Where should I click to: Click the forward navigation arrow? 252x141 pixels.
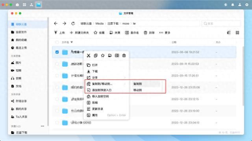64,23
